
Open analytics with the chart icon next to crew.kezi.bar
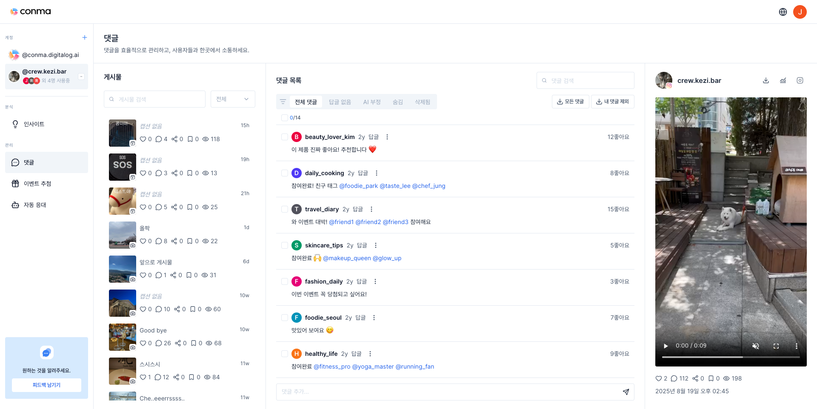[x=783, y=80]
